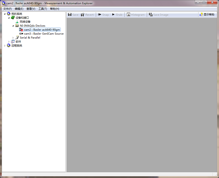Expand the Serial & Parallel node
The image size is (219, 178).
click(x=13, y=37)
